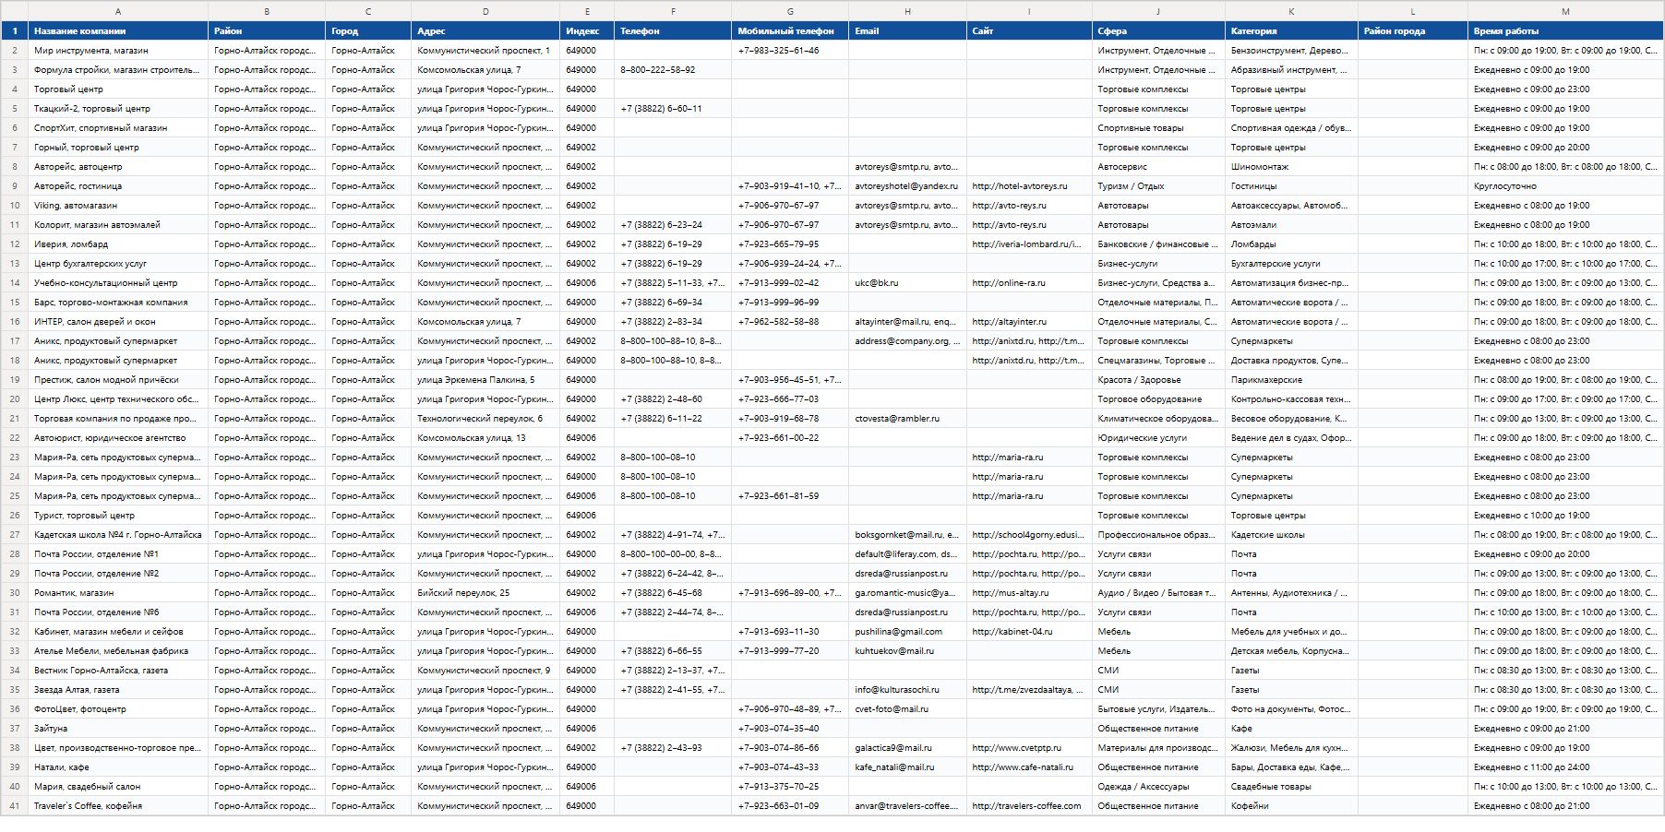Select the cell "Мир инструмента, магазин"
The width and height of the screenshot is (1665, 832).
118,51
